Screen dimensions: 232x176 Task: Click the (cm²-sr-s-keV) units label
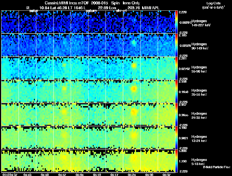click(x=213, y=7)
